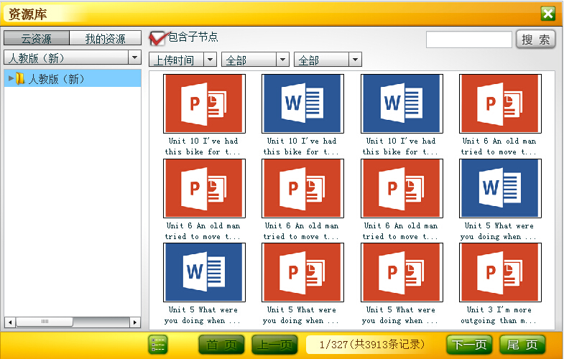Click the green list view icon at the bottom
Viewport: 564px width, 359px height.
[158, 345]
